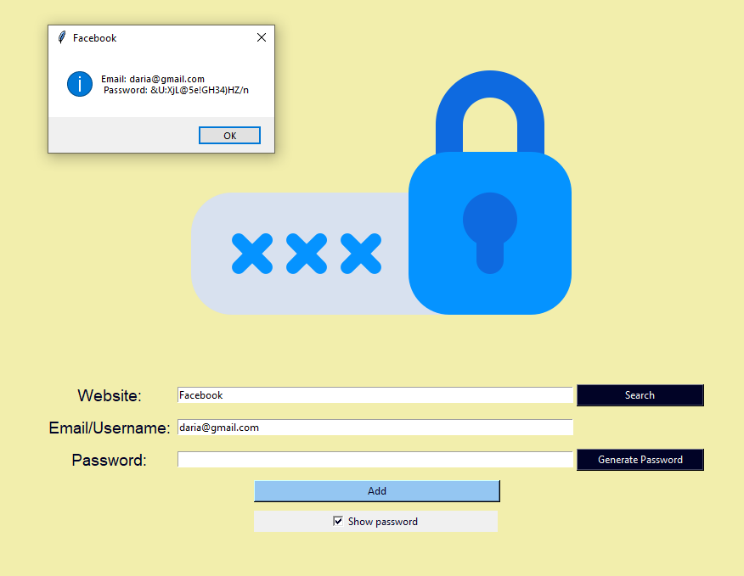Close the Facebook dialog with the X

coord(262,37)
